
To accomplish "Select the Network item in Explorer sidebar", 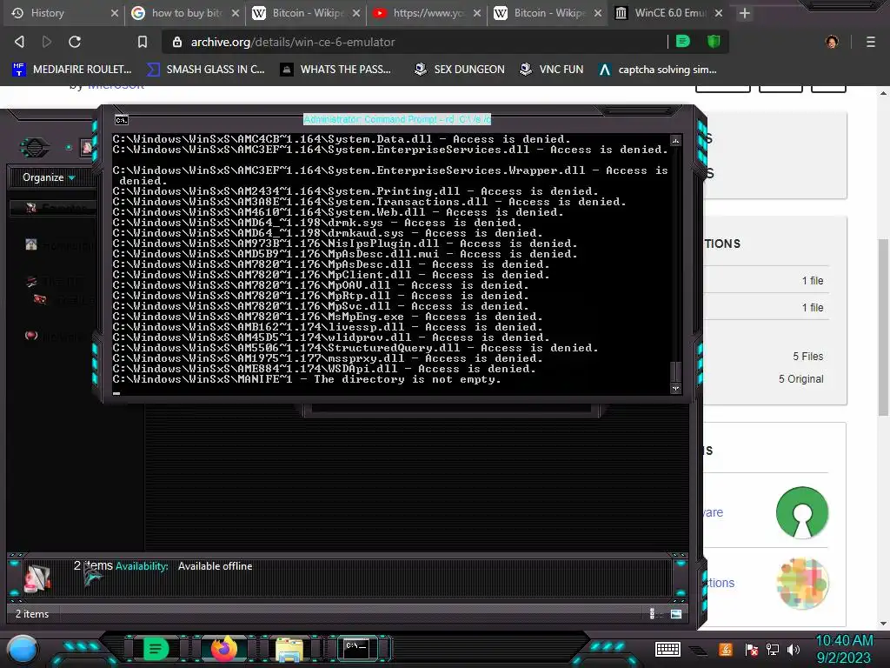I will click(54, 336).
